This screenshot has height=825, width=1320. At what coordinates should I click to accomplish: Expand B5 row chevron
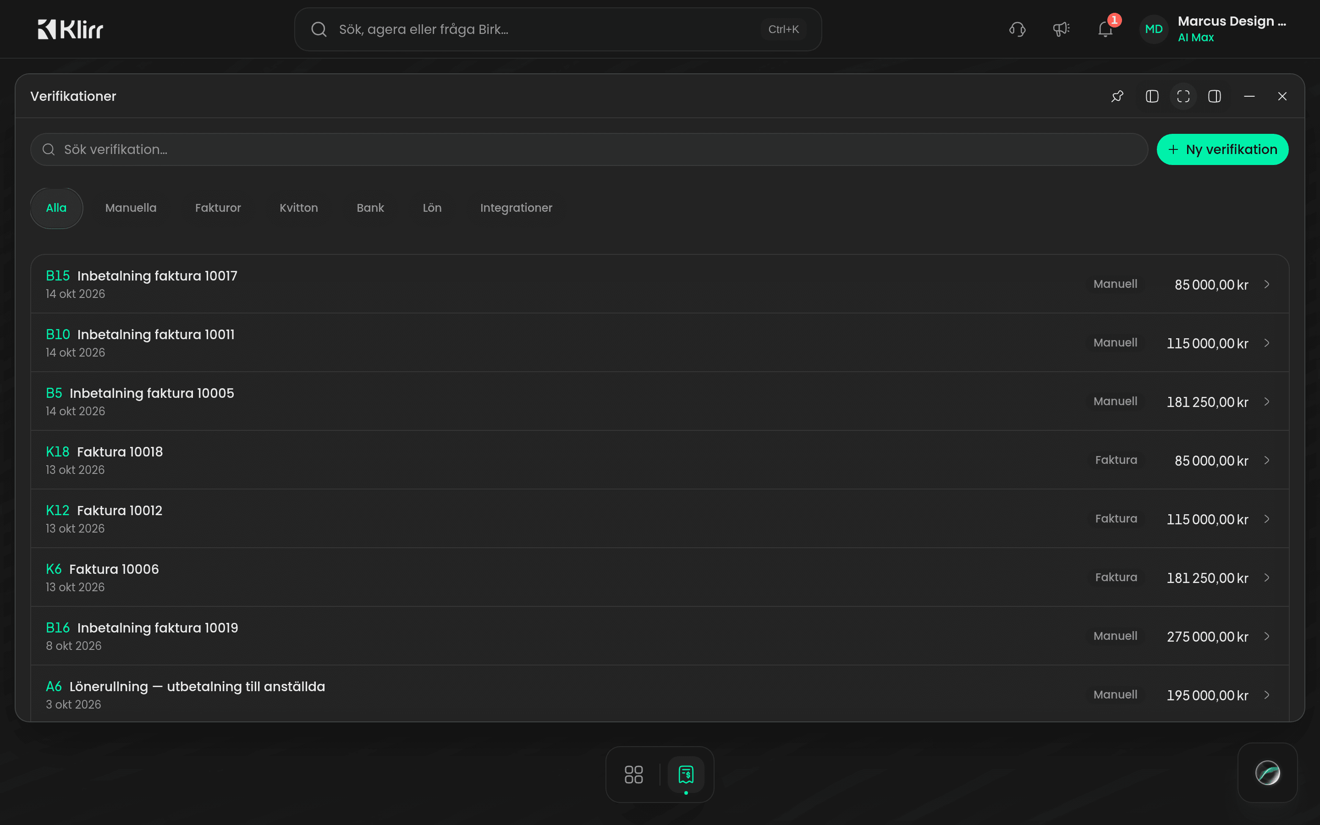tap(1267, 401)
